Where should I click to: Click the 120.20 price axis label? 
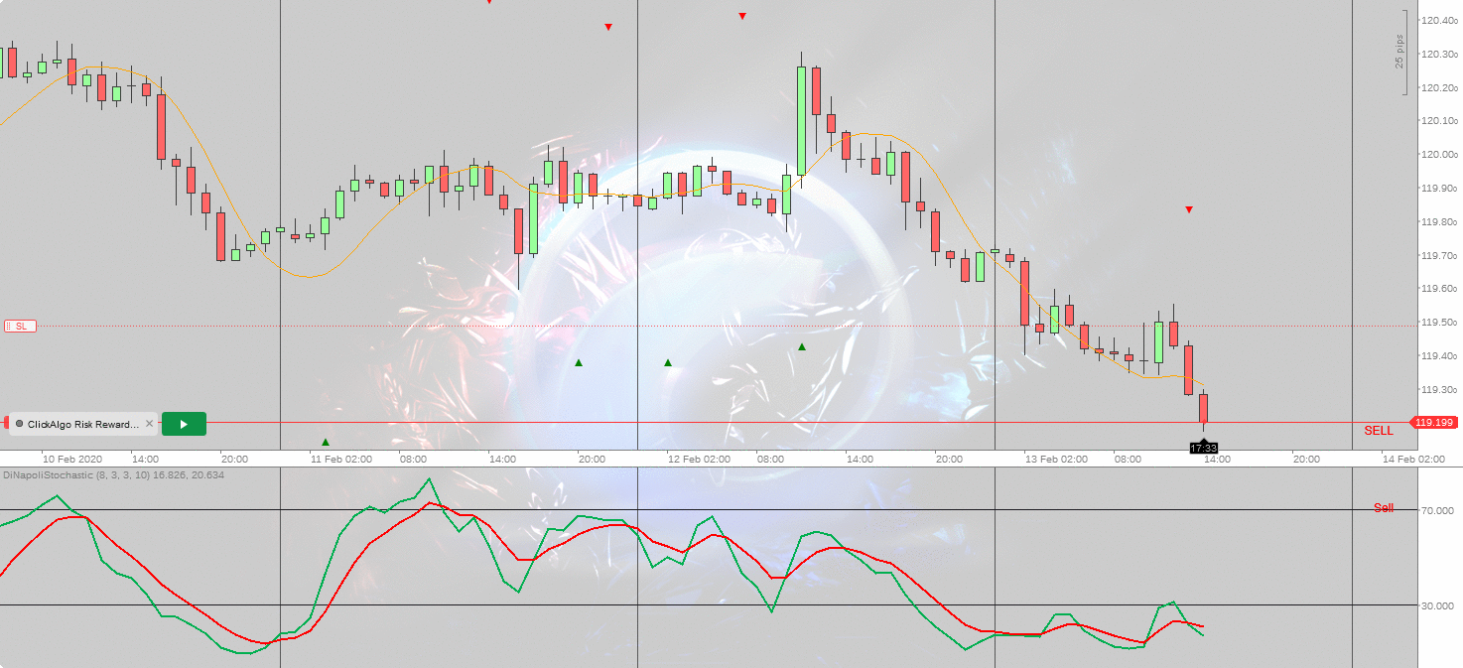click(1438, 87)
